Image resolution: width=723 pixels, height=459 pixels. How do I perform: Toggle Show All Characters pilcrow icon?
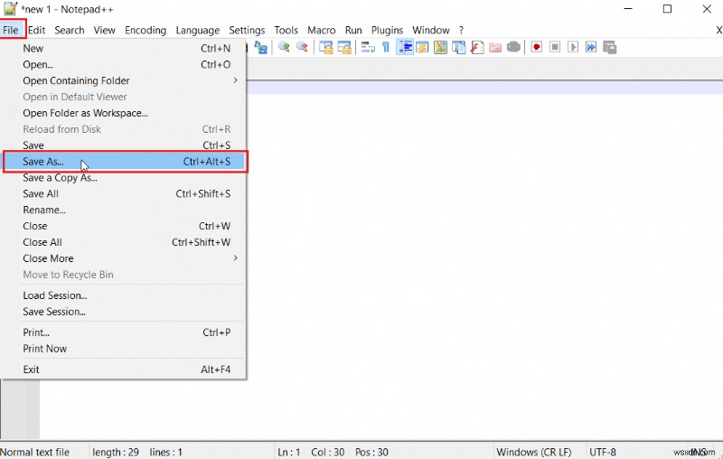click(386, 47)
